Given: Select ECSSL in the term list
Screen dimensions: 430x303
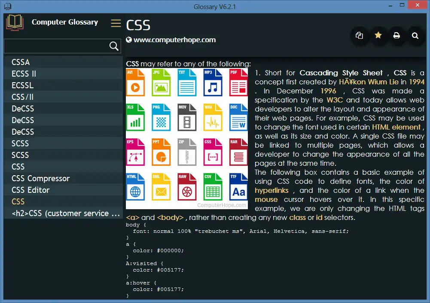Looking at the screenshot, I should [63, 85].
